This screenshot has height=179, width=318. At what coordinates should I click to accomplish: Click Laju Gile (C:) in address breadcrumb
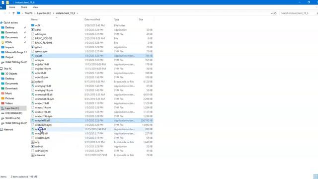point(44,13)
